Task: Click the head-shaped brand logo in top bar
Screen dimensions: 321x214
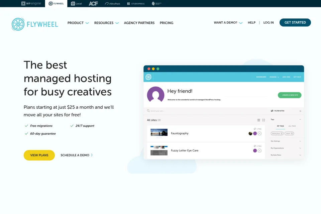Action: [156, 3]
